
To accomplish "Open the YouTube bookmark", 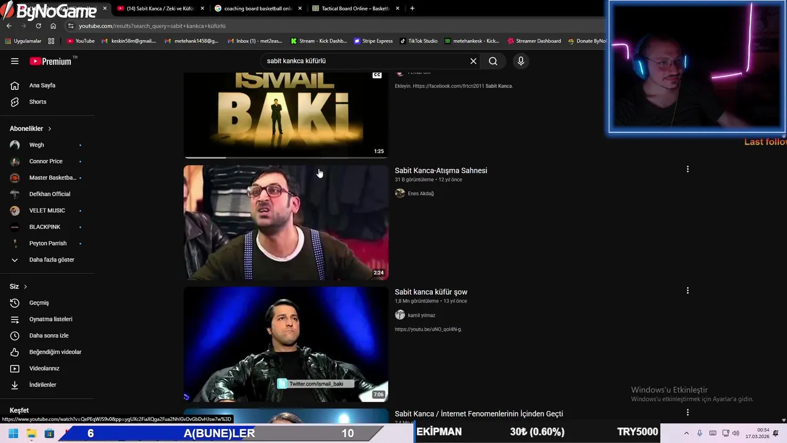I will (81, 41).
